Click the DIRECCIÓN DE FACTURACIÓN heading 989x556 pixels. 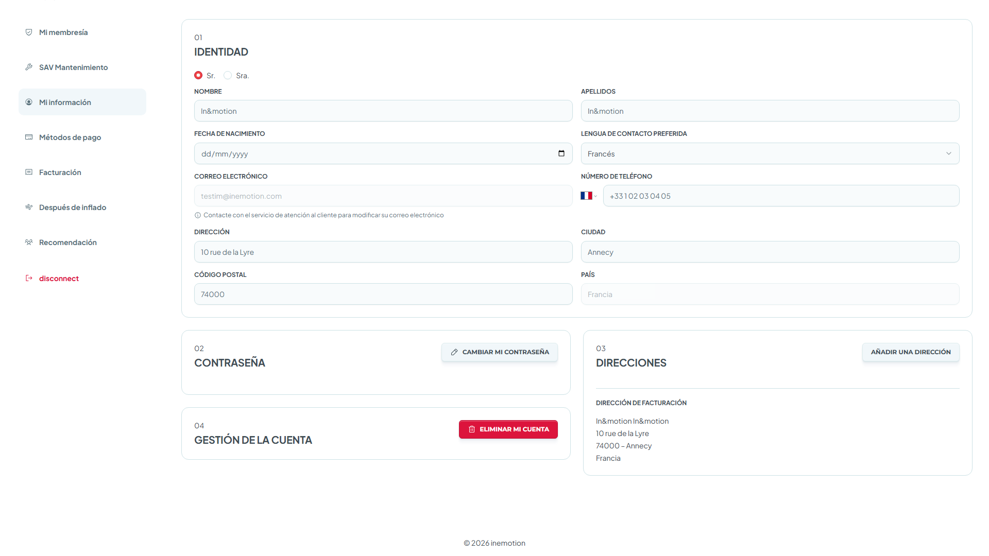641,403
